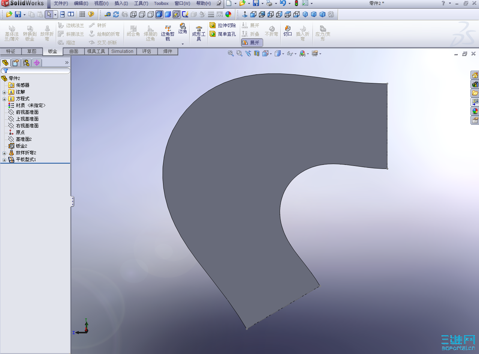Click the Normal To view icon

click(x=245, y=14)
